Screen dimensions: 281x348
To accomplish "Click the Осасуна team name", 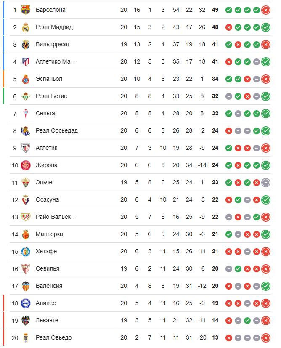I will point(48,199).
